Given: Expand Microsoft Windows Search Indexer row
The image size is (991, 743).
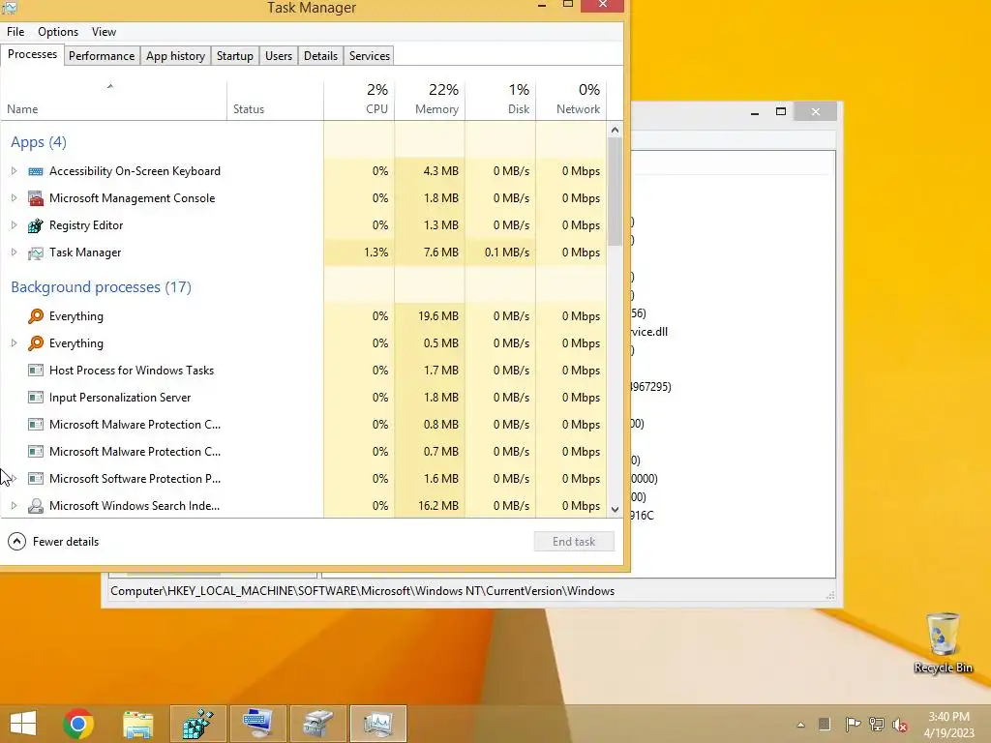Looking at the screenshot, I should (x=14, y=505).
